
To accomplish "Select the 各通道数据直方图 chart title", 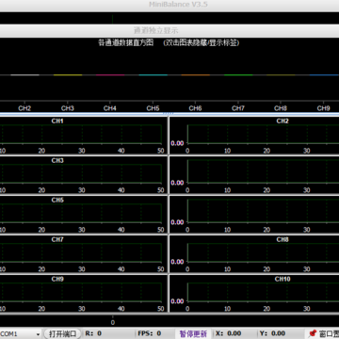I will pos(126,43).
